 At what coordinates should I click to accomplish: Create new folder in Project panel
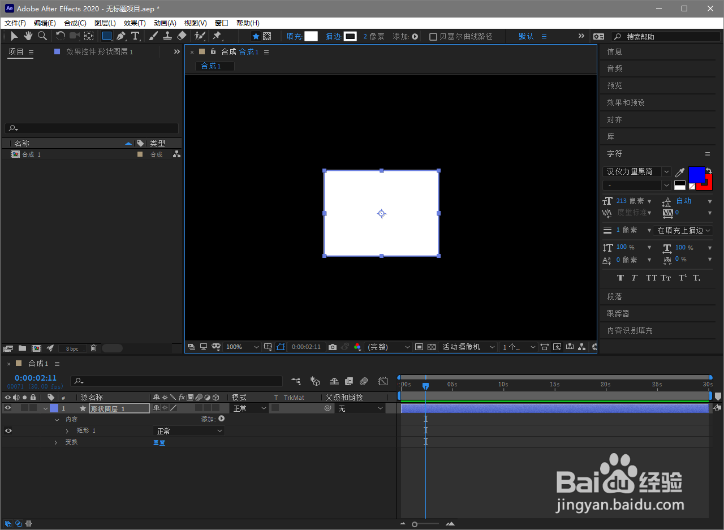click(22, 348)
